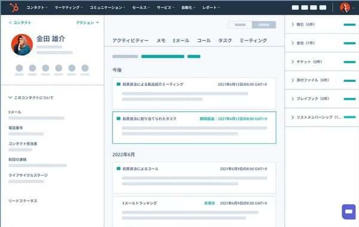
Task: Click the 電話番号 field value placeholder
Action: tap(26, 134)
